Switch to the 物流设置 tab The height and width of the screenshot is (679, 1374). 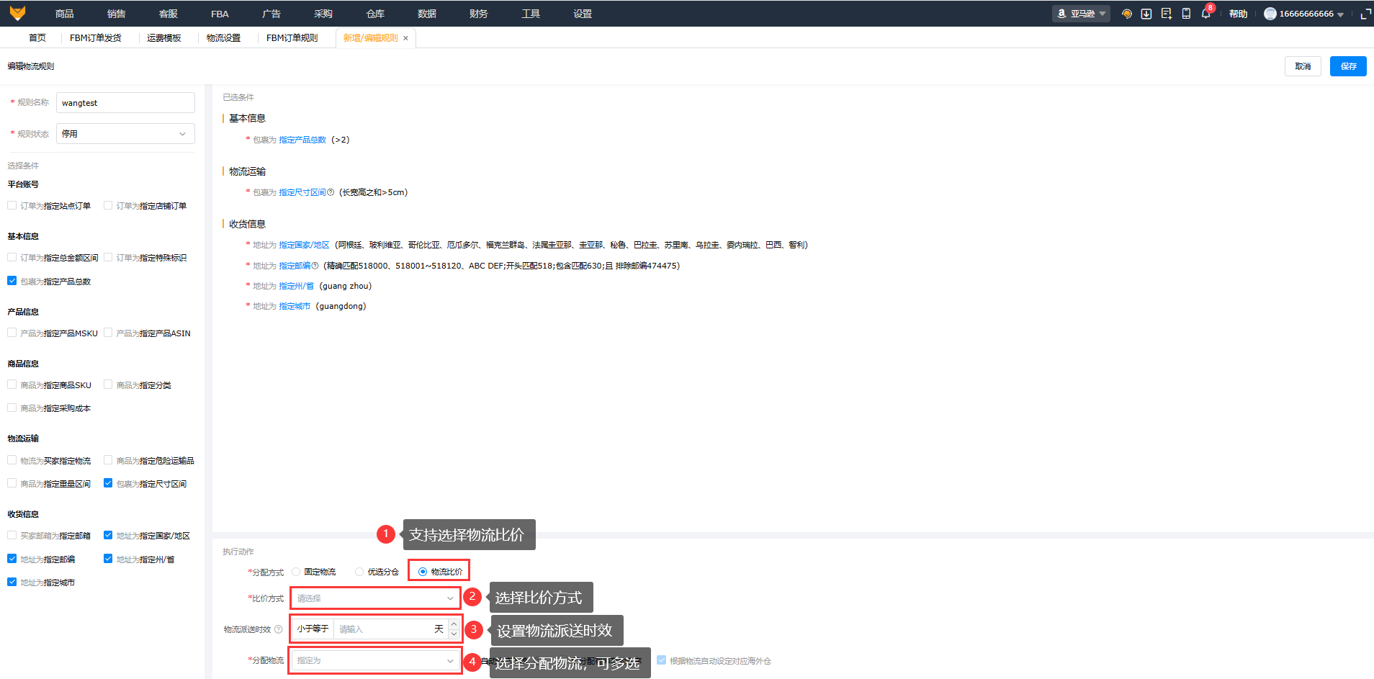click(x=224, y=38)
